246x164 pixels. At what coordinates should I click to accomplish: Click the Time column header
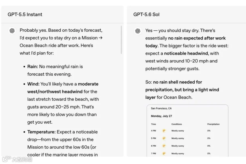pos(153,124)
